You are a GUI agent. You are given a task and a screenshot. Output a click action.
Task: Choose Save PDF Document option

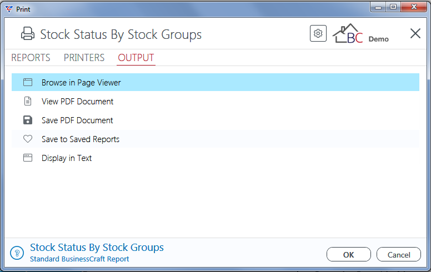click(x=215, y=120)
